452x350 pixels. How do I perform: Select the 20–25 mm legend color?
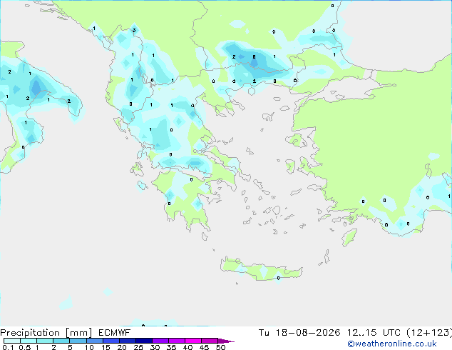(128, 341)
